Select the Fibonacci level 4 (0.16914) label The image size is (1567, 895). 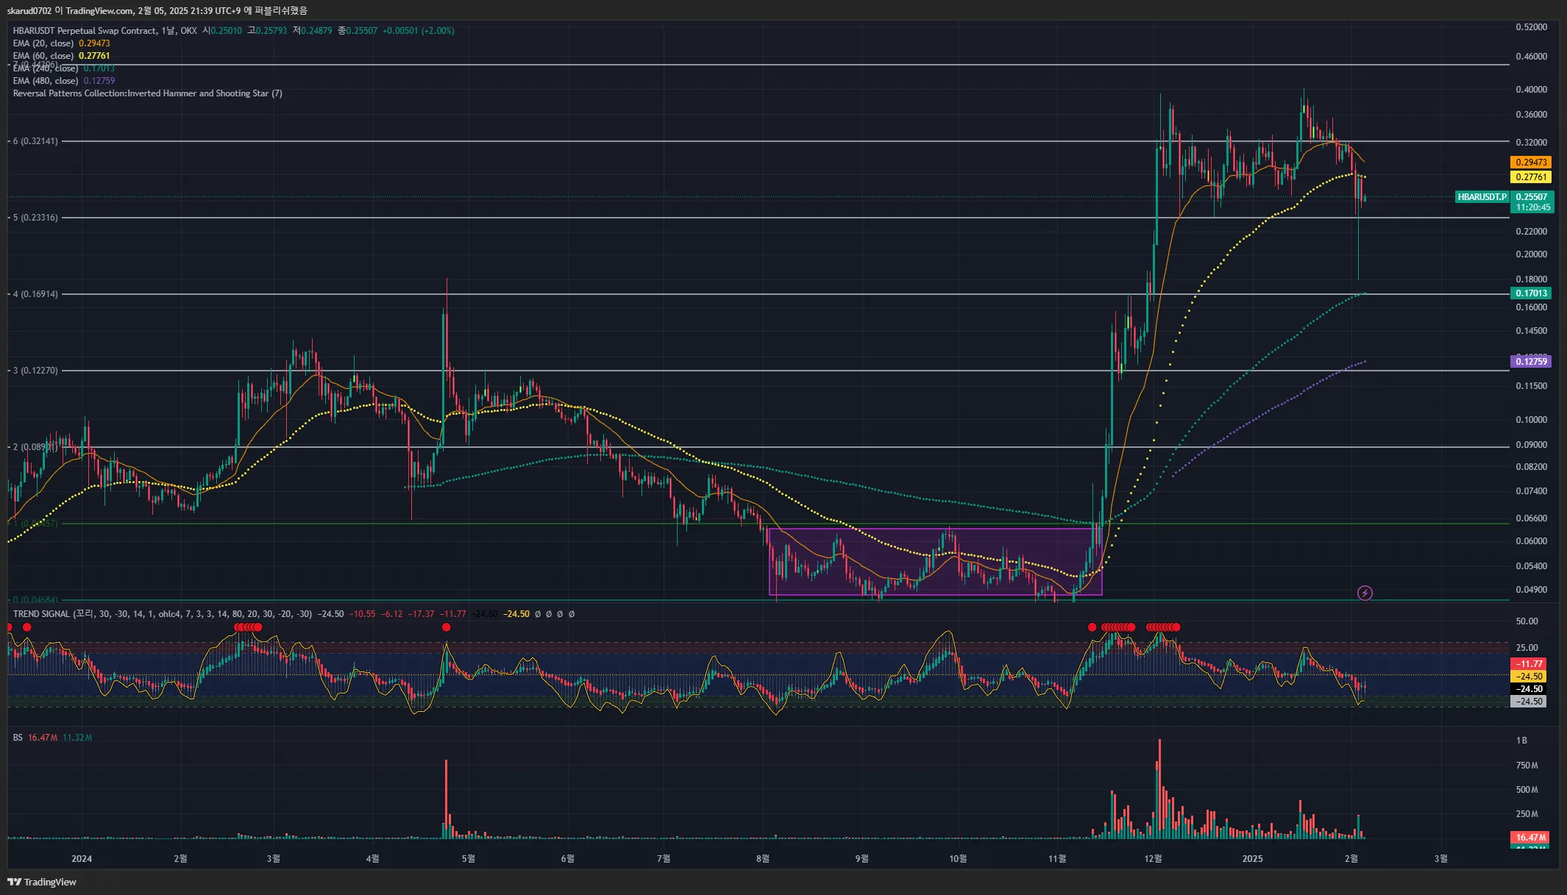[35, 294]
